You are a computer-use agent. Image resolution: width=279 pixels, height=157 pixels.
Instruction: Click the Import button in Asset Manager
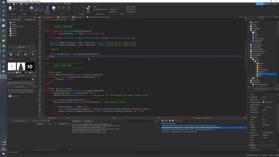pos(22,47)
